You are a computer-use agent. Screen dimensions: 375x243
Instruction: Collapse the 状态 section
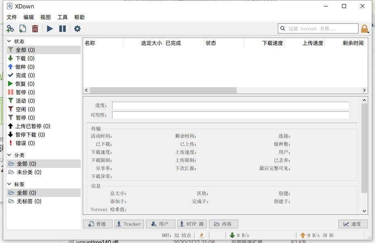pos(10,41)
